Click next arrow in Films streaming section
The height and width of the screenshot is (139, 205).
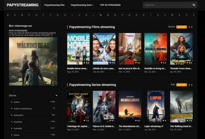[x=192, y=27]
